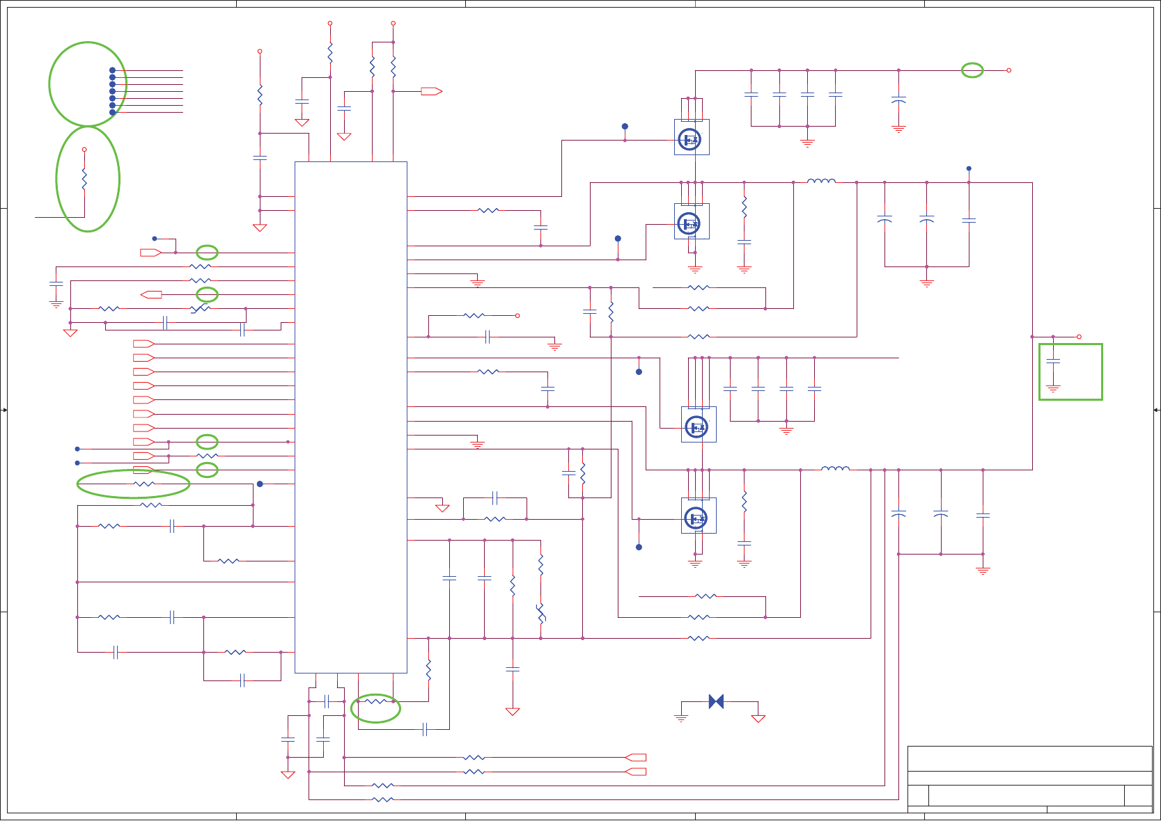Select the topmost MOSFET symbol
1161x821 pixels.
[x=692, y=137]
